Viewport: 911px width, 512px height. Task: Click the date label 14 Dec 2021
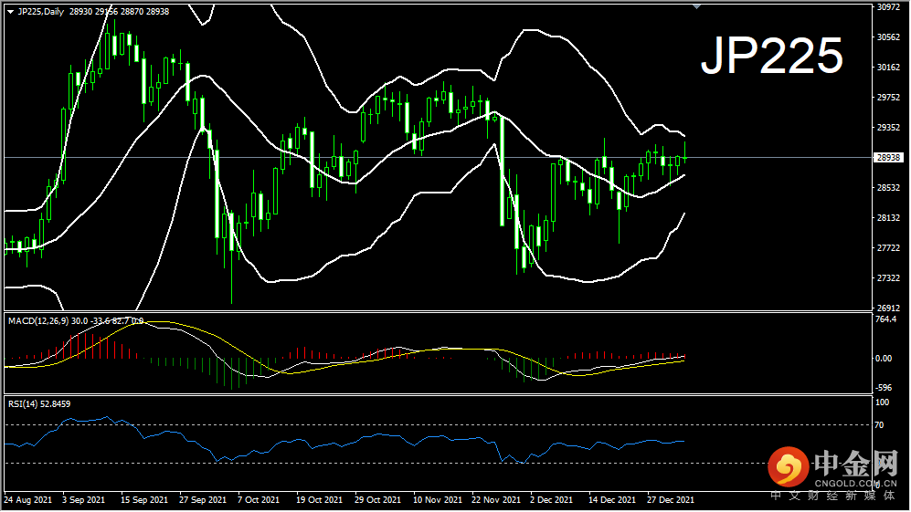point(612,500)
